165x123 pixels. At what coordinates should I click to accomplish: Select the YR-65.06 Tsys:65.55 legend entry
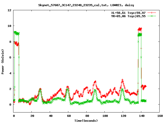click(x=128, y=16)
